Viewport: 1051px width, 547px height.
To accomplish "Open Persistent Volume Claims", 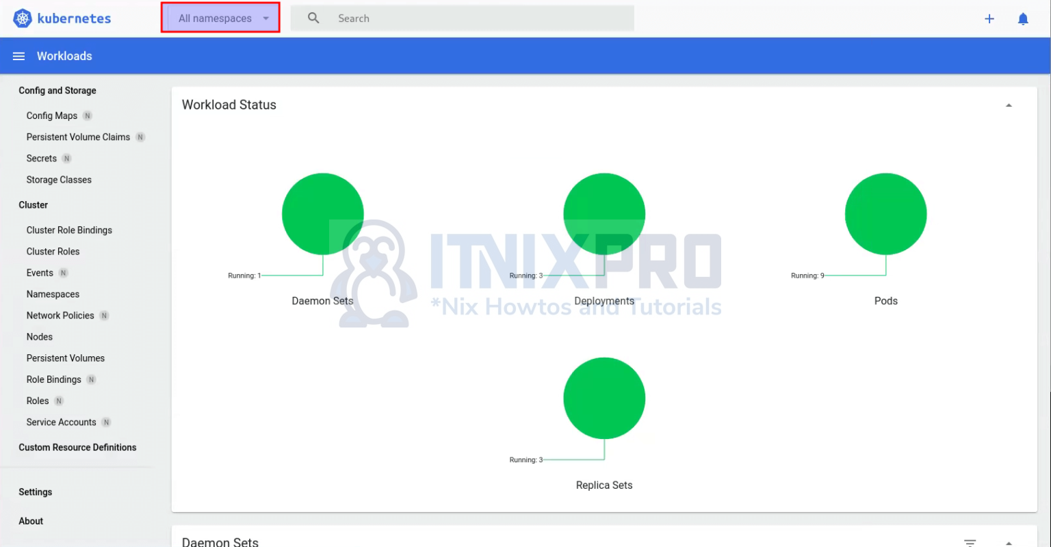I will point(79,137).
